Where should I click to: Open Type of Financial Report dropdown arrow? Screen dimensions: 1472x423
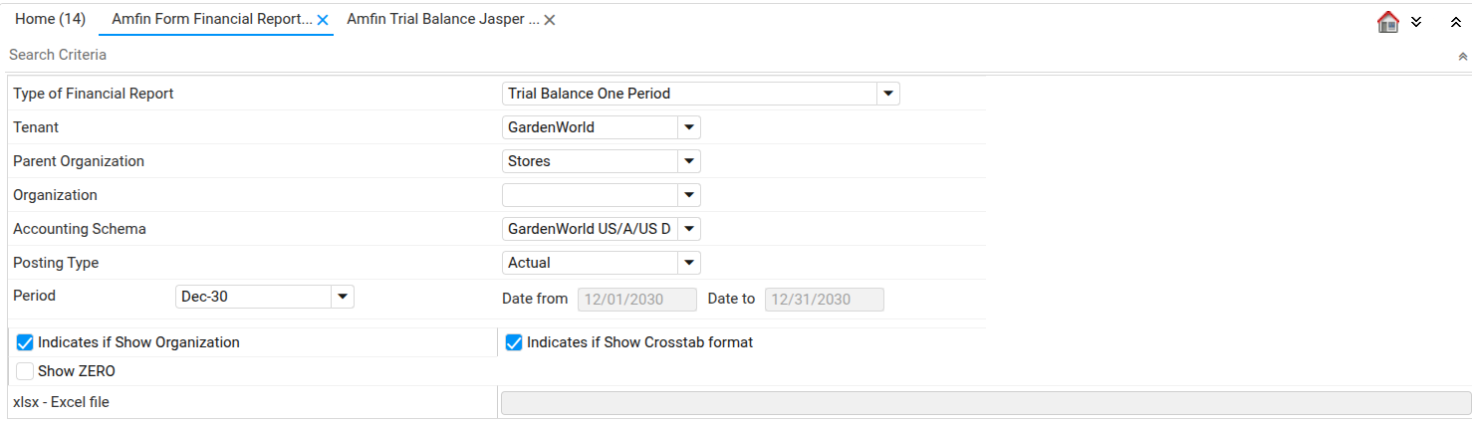point(887,94)
